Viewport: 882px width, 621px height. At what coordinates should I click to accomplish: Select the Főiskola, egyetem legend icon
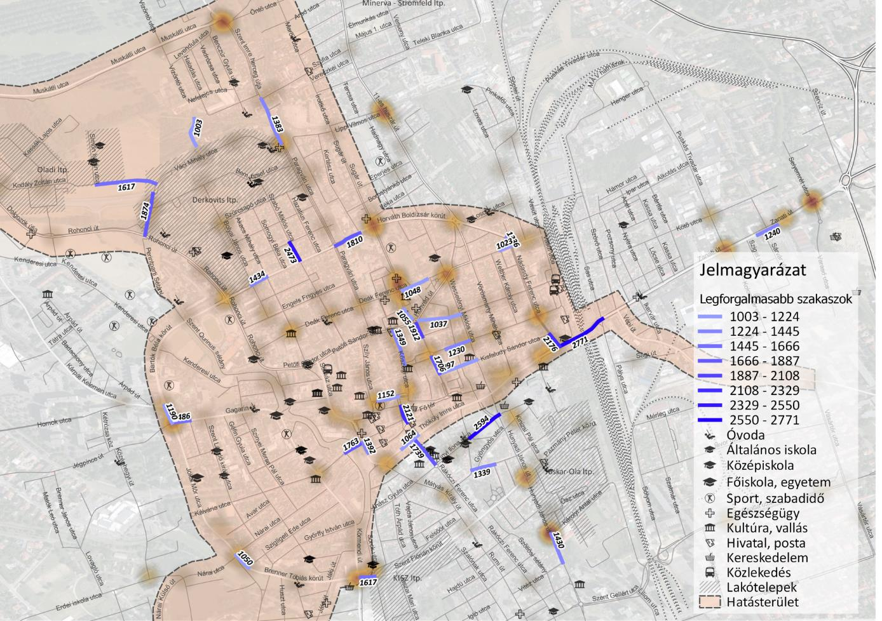709,483
